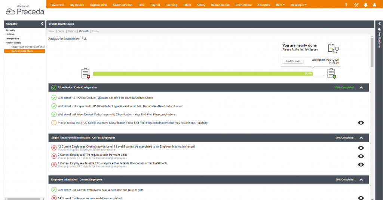Click Clone in the toolbar
The height and width of the screenshot is (200, 383).
95,31
